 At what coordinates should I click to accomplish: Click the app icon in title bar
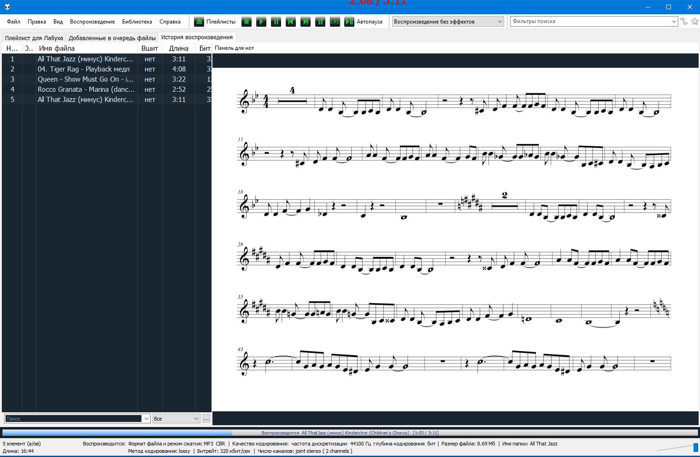(7, 7)
